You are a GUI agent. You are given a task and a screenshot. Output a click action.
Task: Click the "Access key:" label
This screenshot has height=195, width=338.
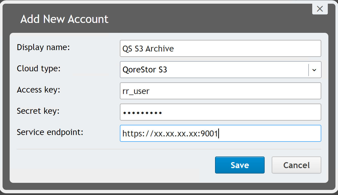(39, 90)
